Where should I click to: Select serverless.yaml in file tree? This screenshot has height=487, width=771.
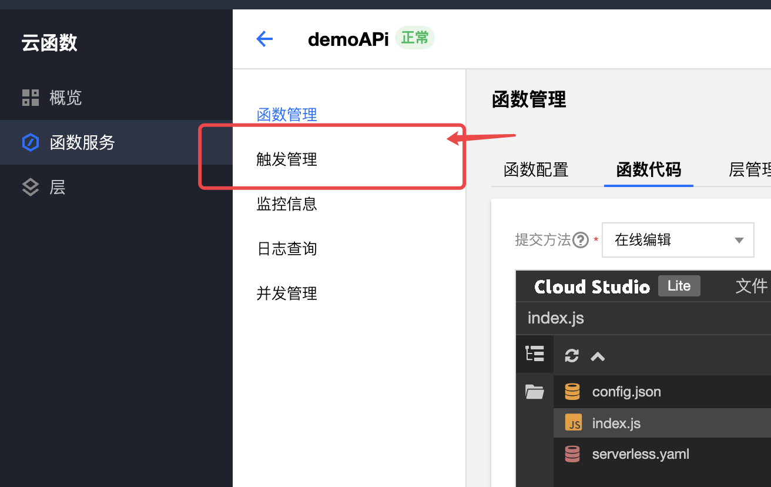pyautogui.click(x=641, y=454)
